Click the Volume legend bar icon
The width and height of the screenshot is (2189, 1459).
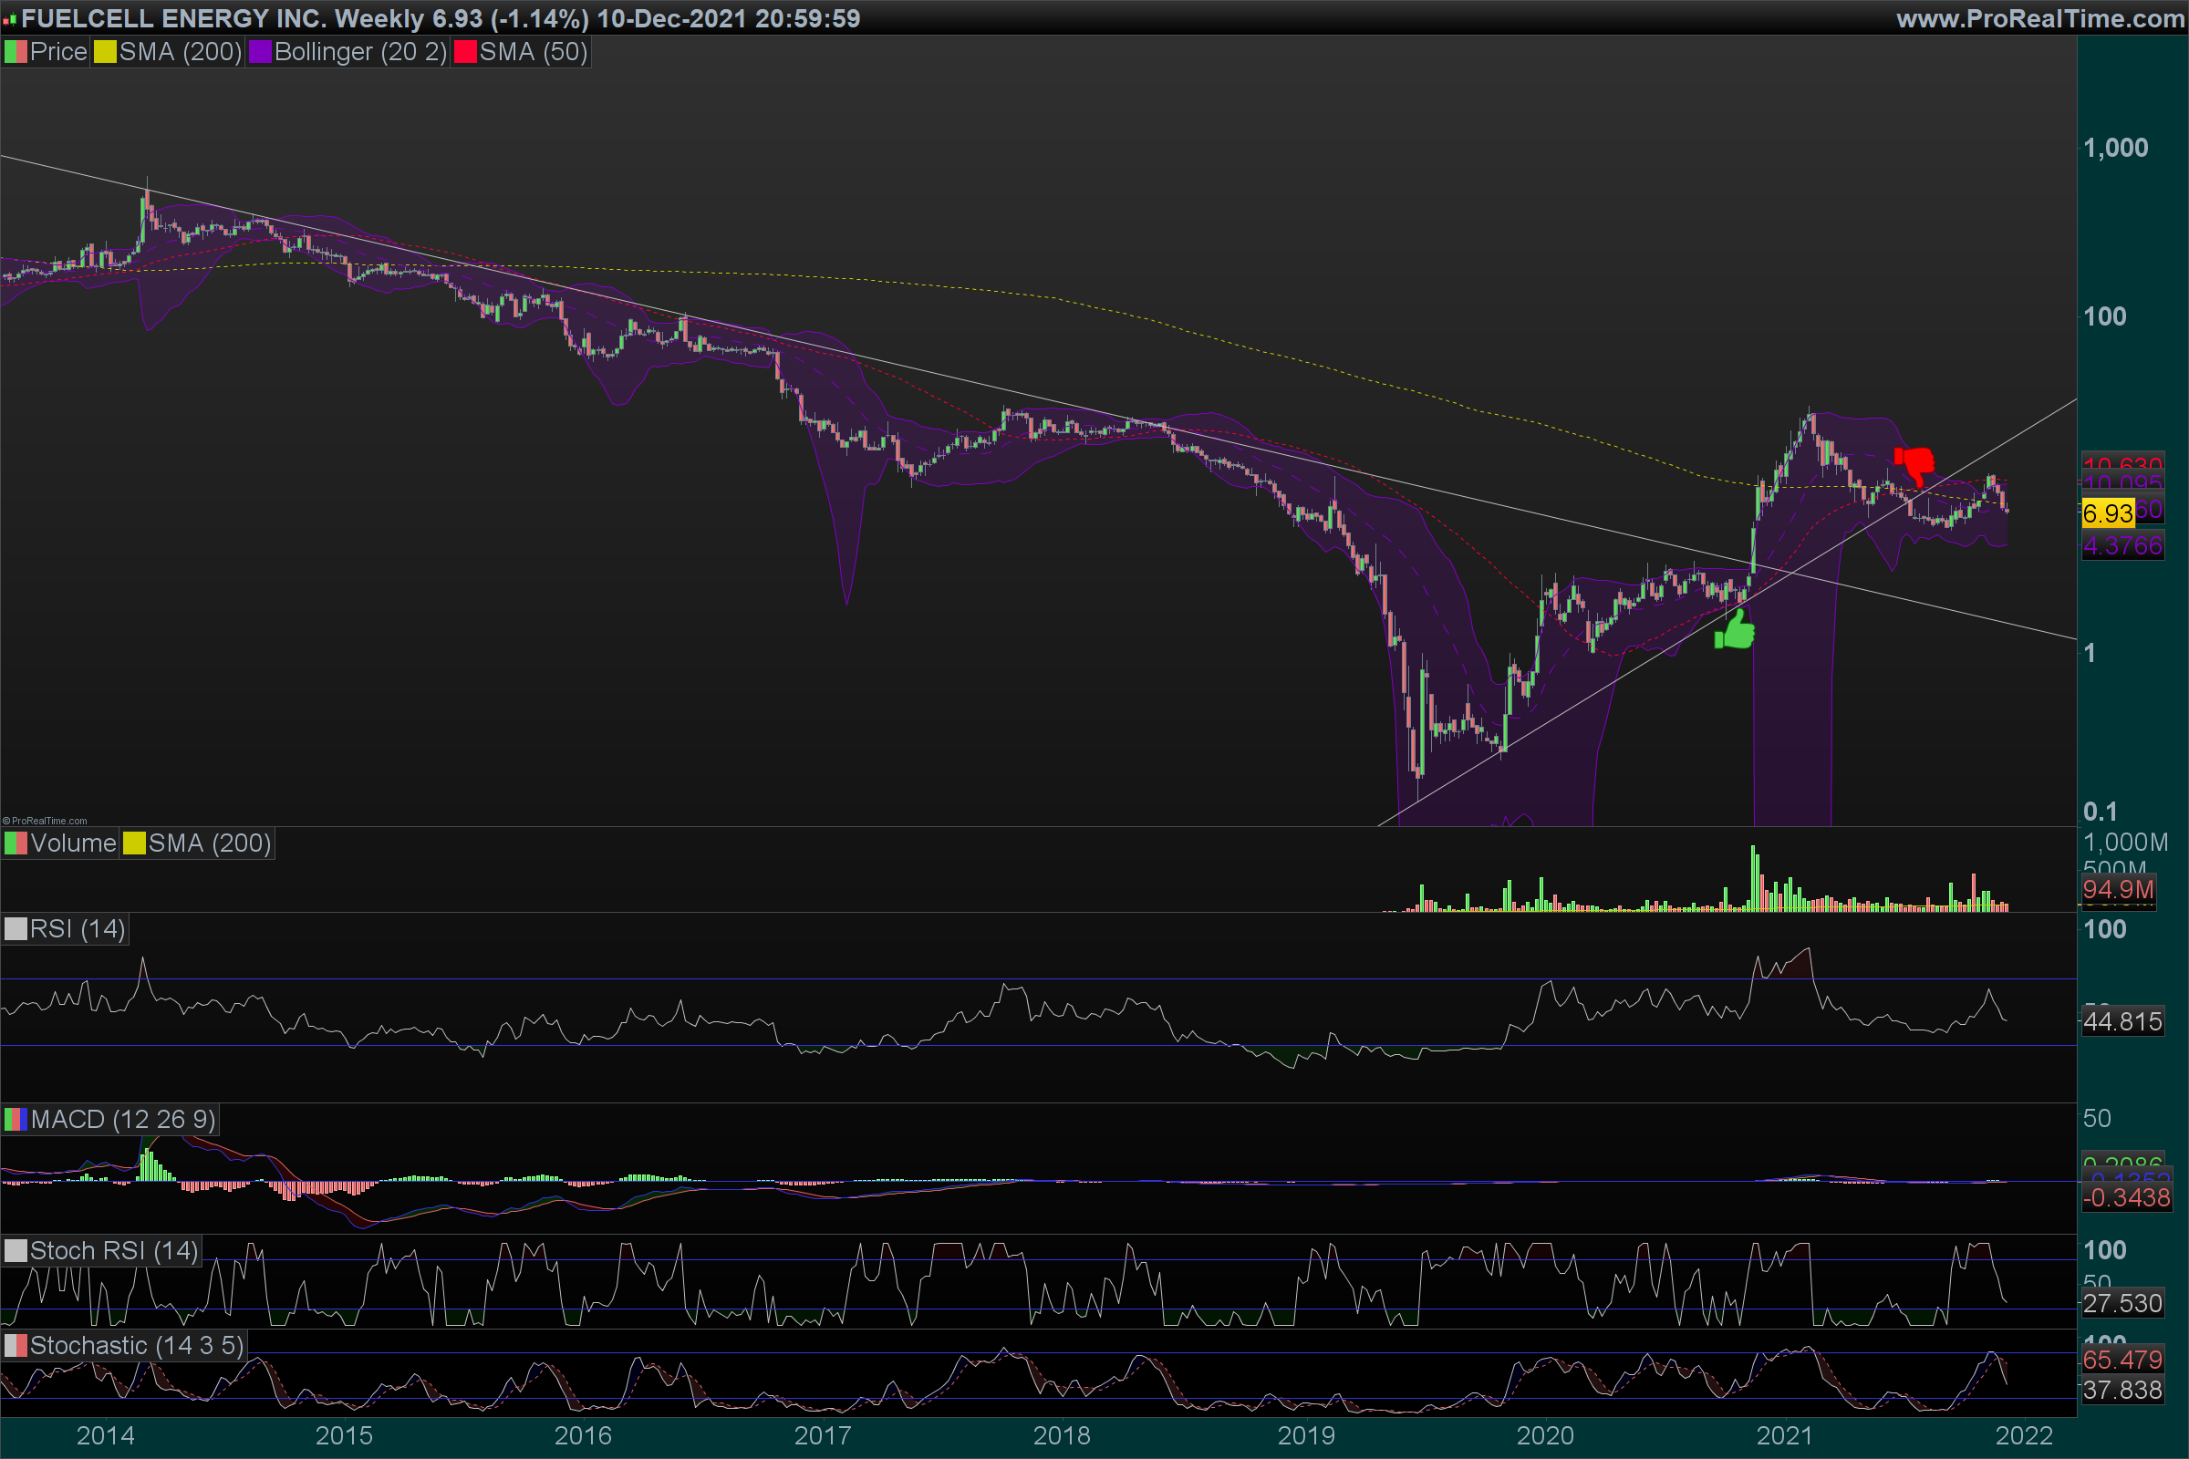[x=16, y=843]
